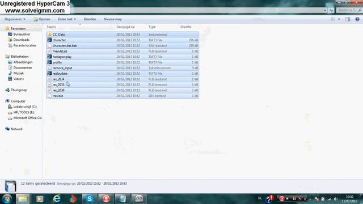
Task: Select the res_2034 file name
Action: click(x=58, y=79)
